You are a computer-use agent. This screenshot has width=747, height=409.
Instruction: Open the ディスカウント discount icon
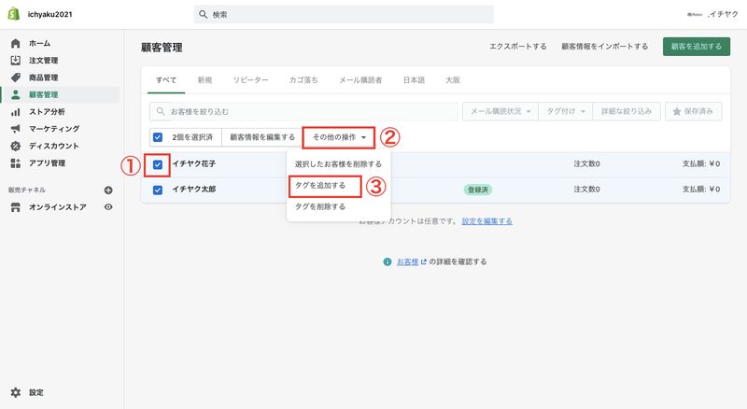16,146
